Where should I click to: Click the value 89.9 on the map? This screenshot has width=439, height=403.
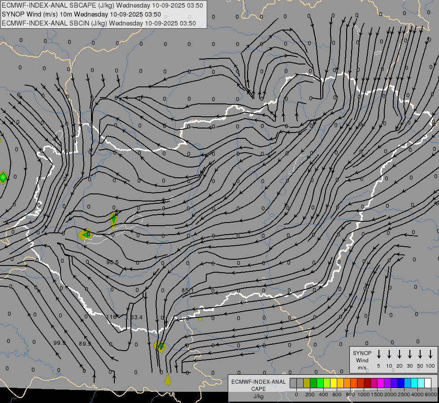click(x=85, y=343)
